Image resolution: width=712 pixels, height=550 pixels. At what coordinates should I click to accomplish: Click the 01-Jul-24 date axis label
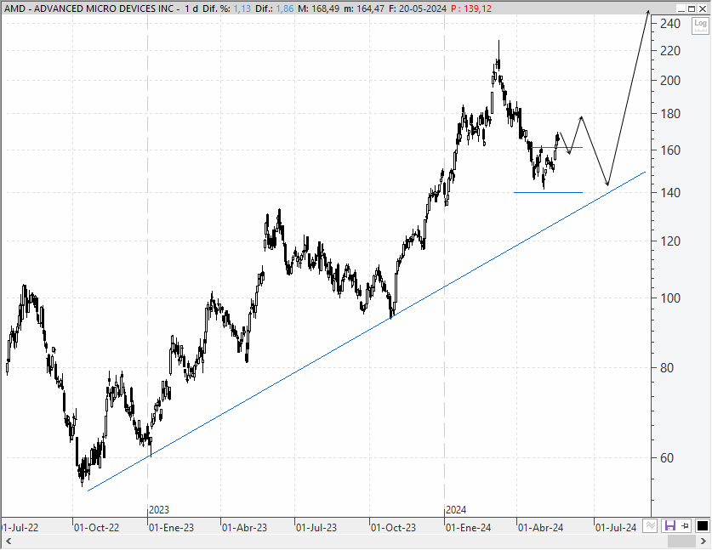click(616, 528)
